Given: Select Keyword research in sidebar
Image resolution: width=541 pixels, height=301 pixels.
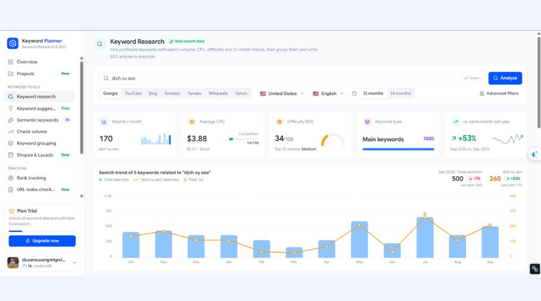Looking at the screenshot, I should coord(40,97).
